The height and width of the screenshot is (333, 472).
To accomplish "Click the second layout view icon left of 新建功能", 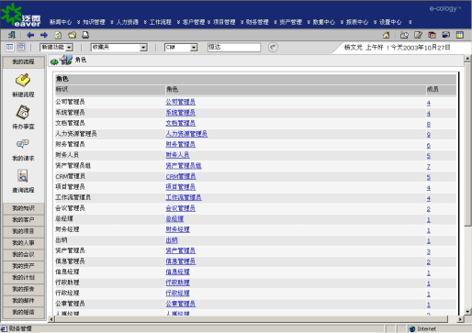I will point(21,47).
